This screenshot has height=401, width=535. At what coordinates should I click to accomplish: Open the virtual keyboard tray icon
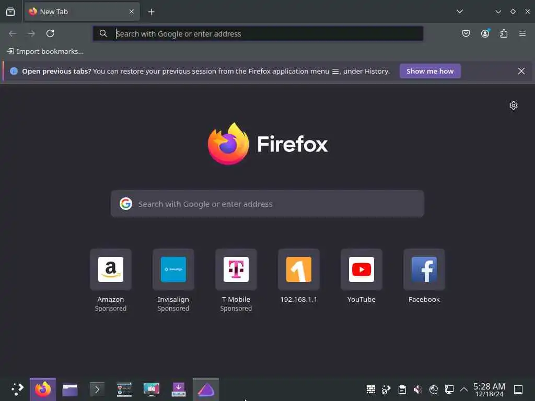[x=371, y=390]
